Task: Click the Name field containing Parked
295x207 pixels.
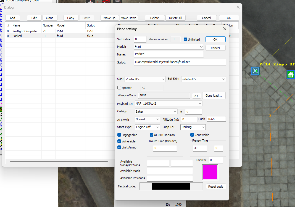Action: [169, 54]
